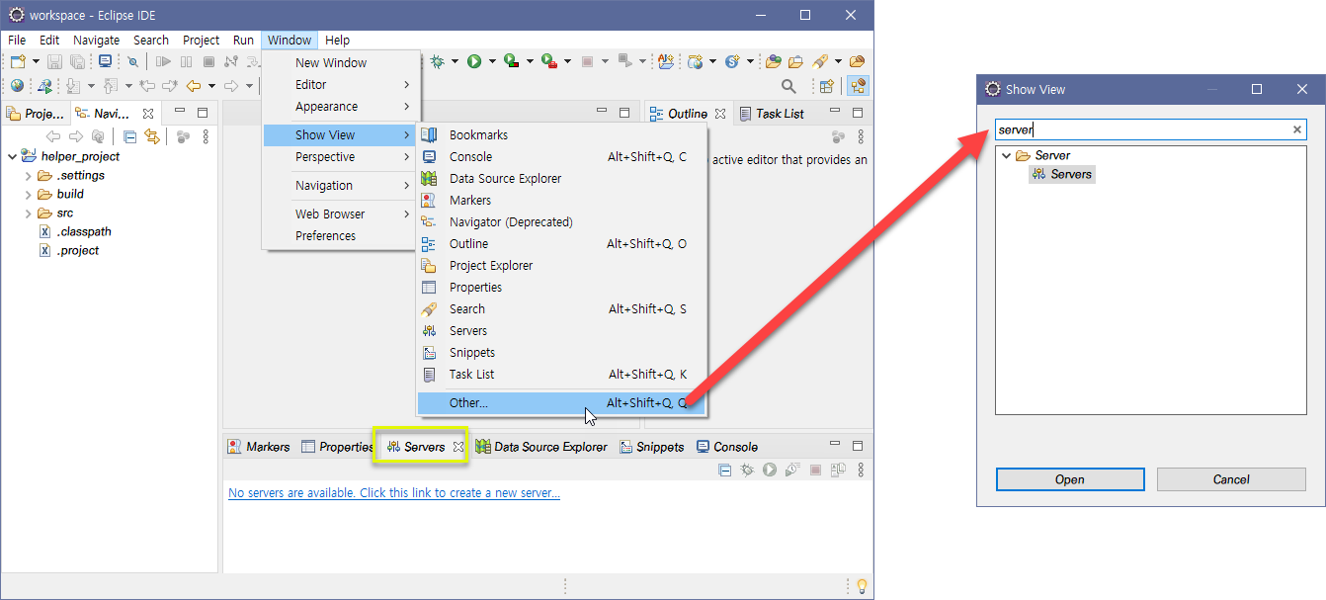Switch to the Data Source Explorer tab
1326x600 pixels.
click(x=541, y=447)
